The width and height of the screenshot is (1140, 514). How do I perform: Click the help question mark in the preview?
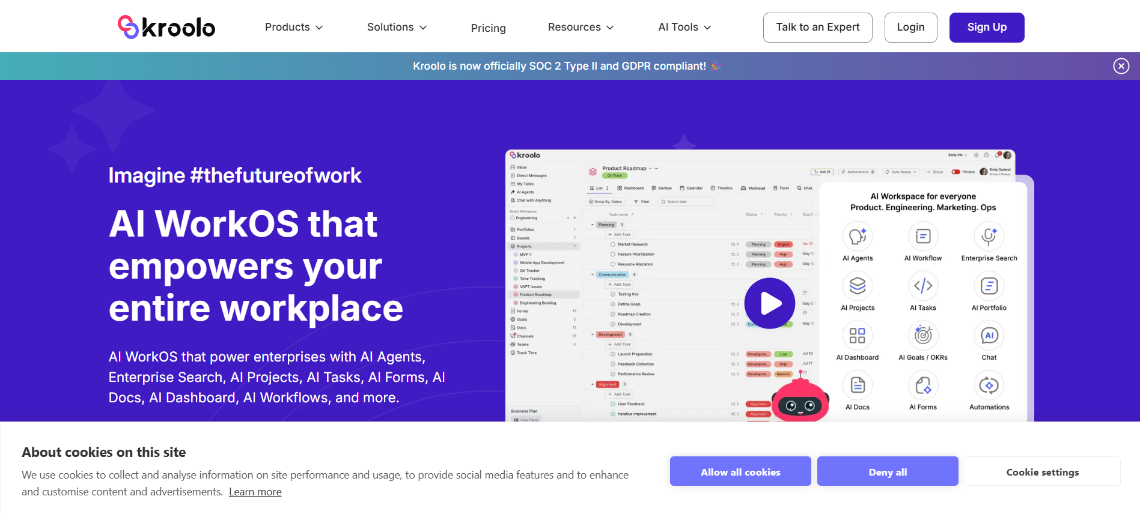986,155
